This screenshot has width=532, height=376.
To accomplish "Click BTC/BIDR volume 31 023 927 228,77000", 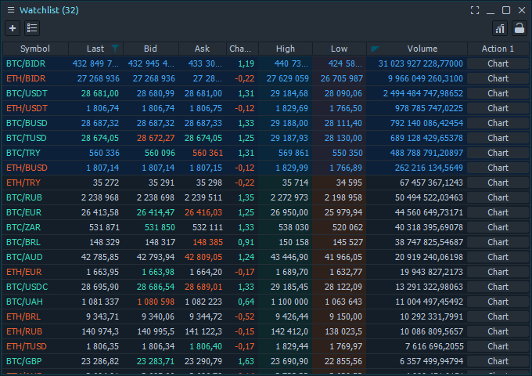I will click(420, 63).
